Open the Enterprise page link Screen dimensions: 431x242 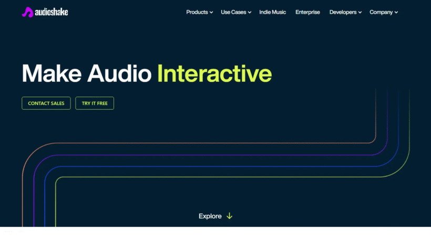pyautogui.click(x=307, y=12)
